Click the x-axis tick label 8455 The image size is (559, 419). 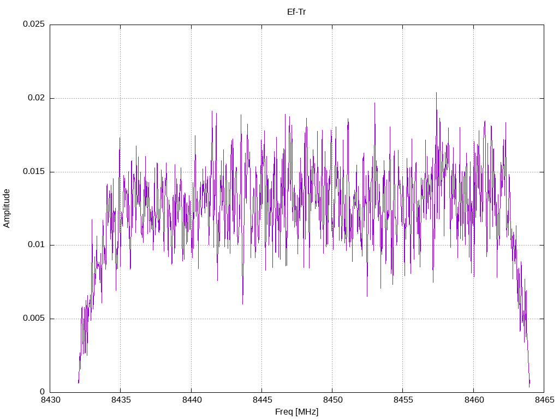pos(403,400)
